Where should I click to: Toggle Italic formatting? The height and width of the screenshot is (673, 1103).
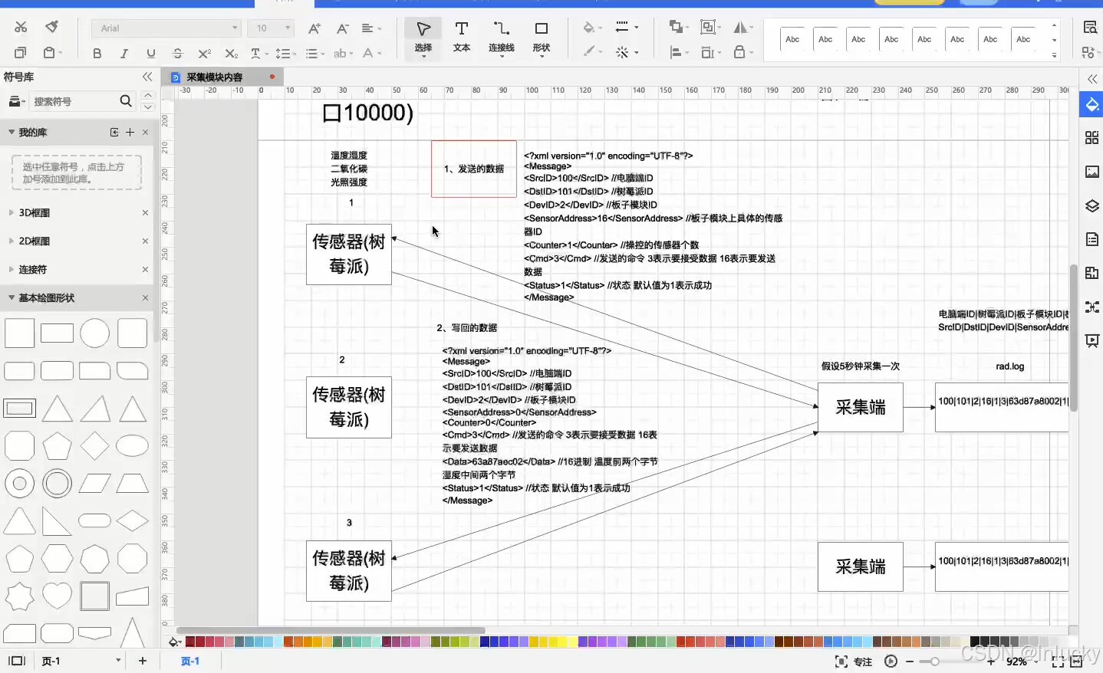[123, 53]
